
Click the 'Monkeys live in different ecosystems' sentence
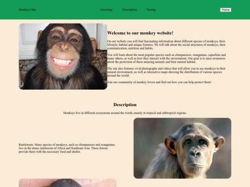125,113
